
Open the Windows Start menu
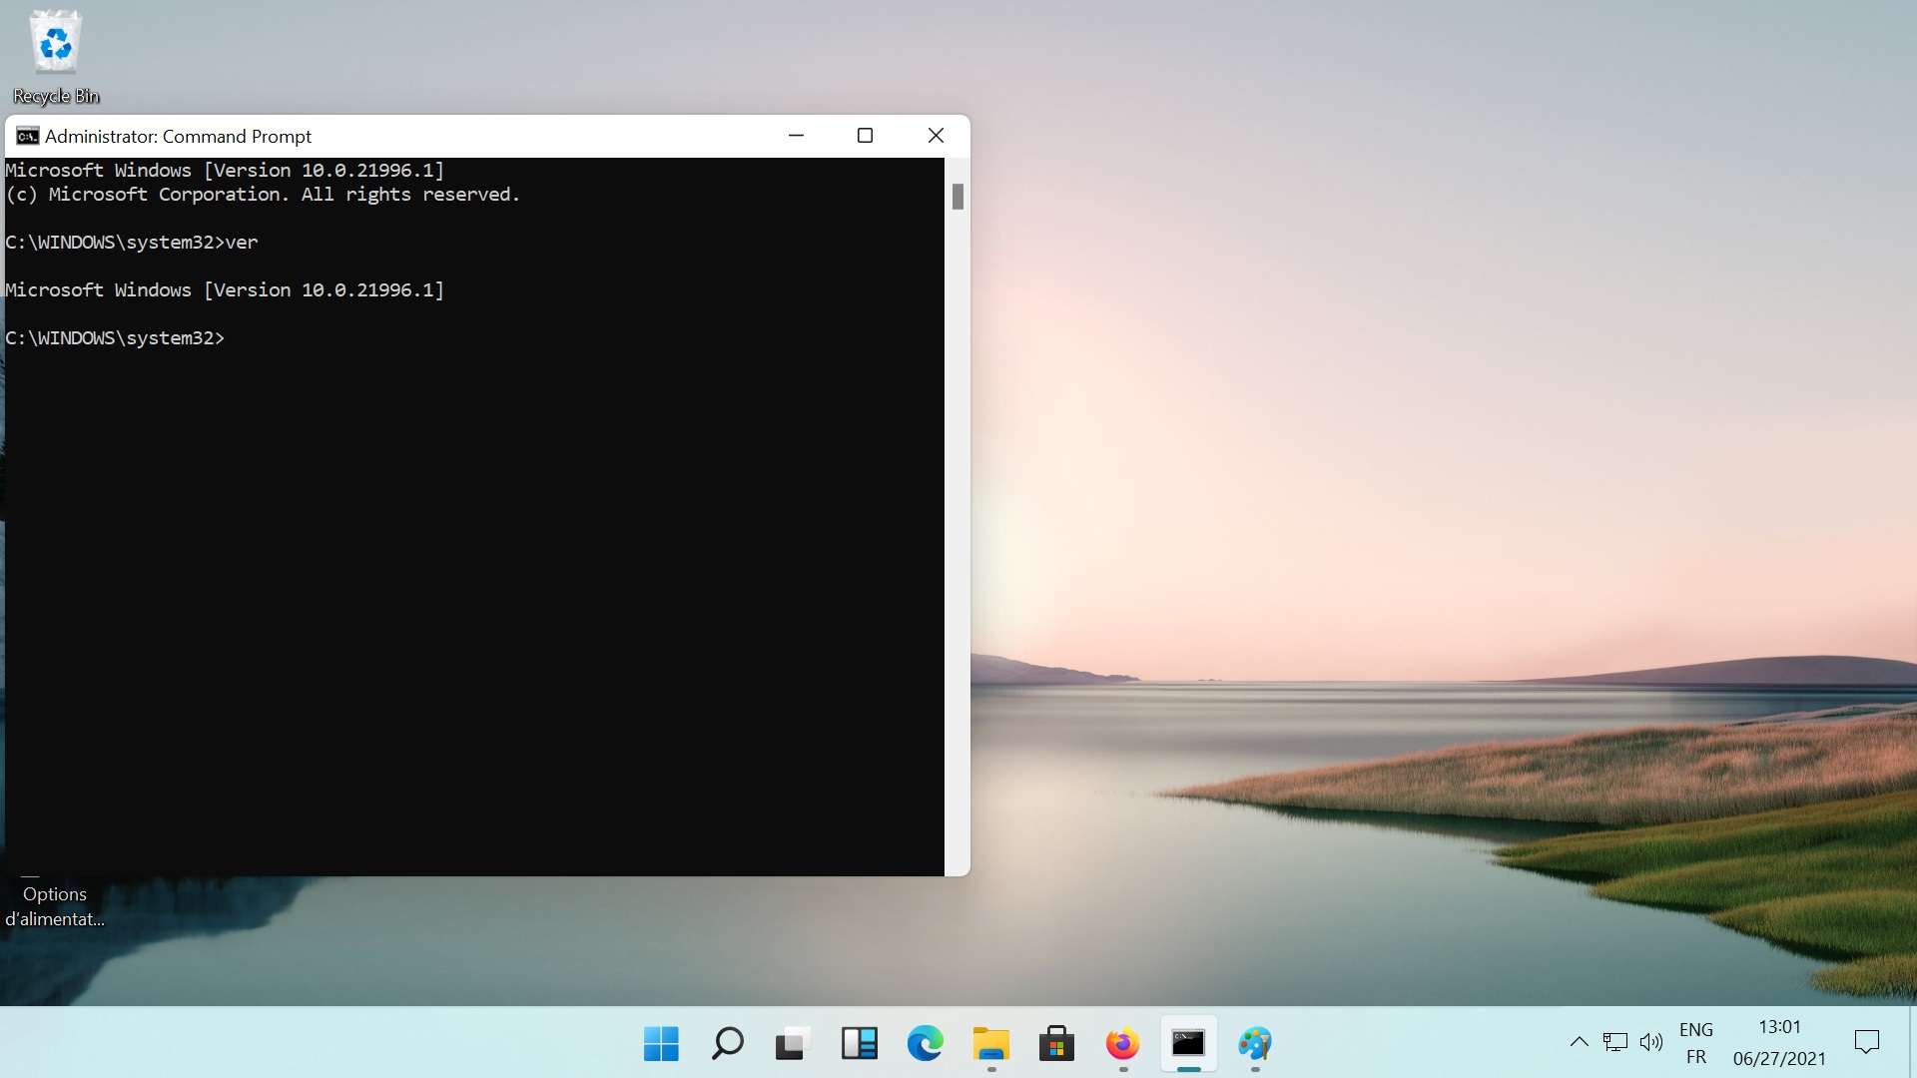(x=661, y=1044)
